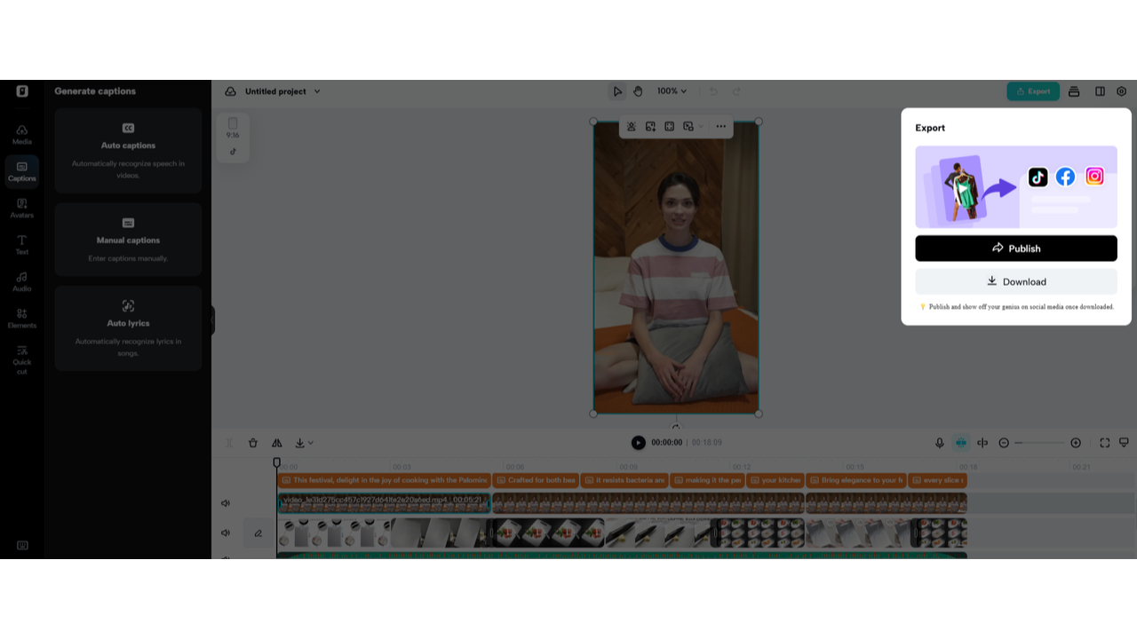Choose Auto captions option
This screenshot has width=1137, height=639.
pyautogui.click(x=128, y=151)
